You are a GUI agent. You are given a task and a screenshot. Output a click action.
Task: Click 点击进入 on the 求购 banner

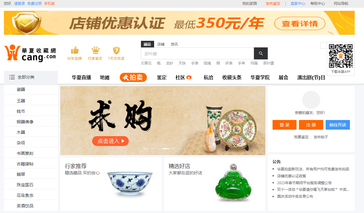(110, 141)
